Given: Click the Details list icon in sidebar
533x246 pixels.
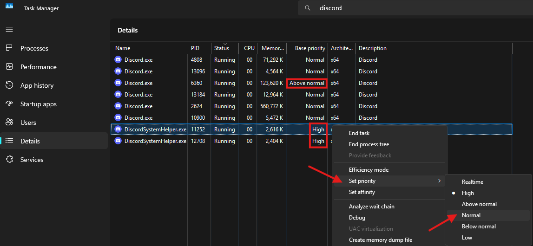Looking at the screenshot, I should (x=9, y=141).
